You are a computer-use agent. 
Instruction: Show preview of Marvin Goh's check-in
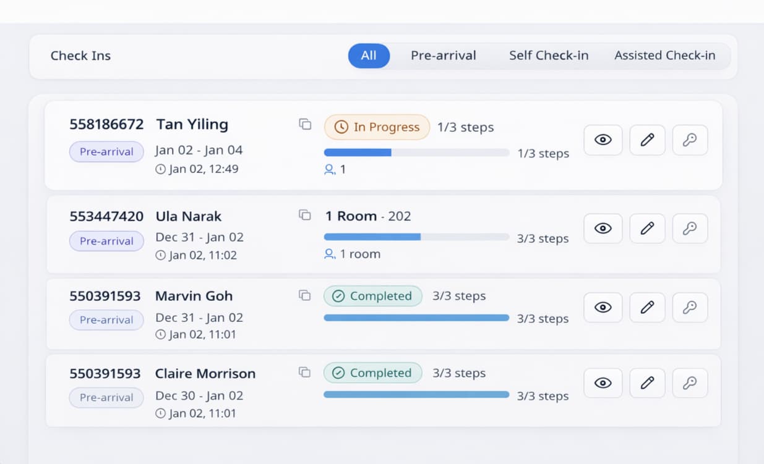click(x=603, y=307)
